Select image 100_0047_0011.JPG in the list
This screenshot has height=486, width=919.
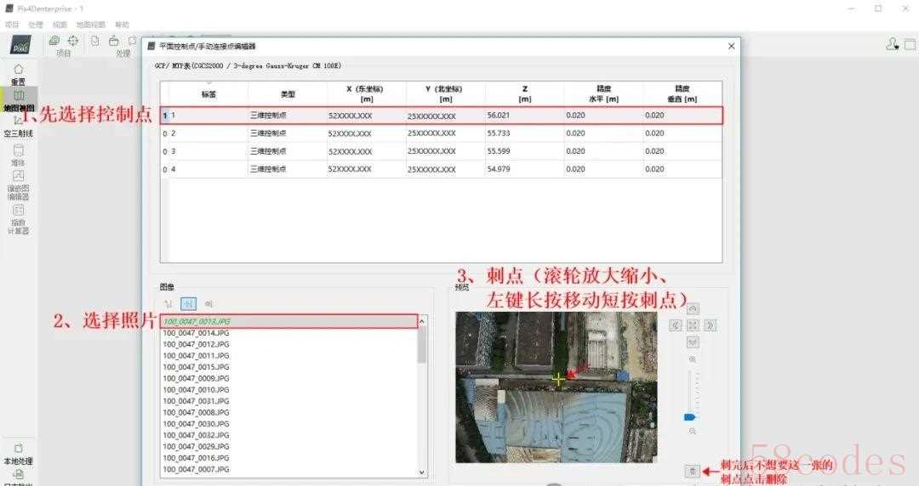pyautogui.click(x=288, y=355)
